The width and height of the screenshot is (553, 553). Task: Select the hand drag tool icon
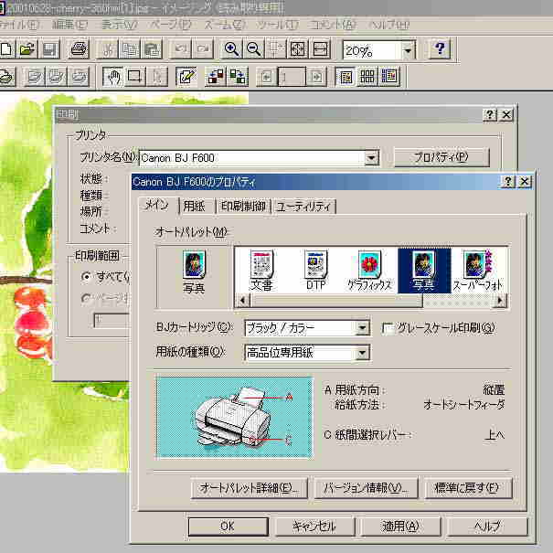pos(112,77)
